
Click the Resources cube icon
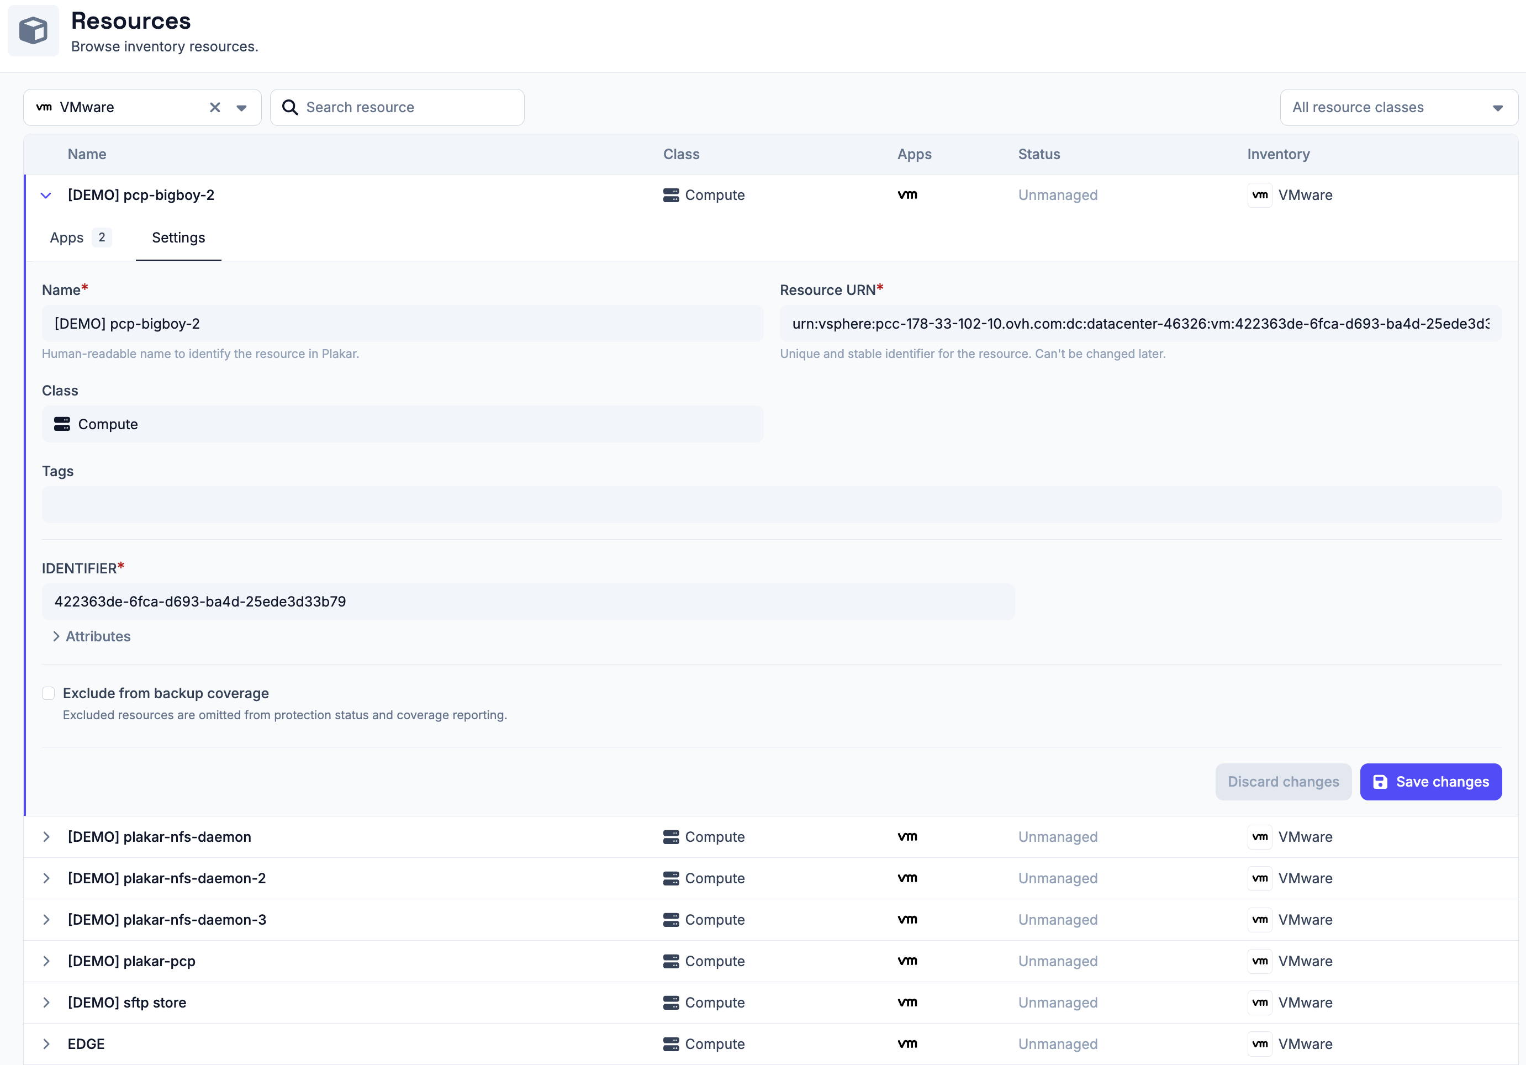point(33,30)
